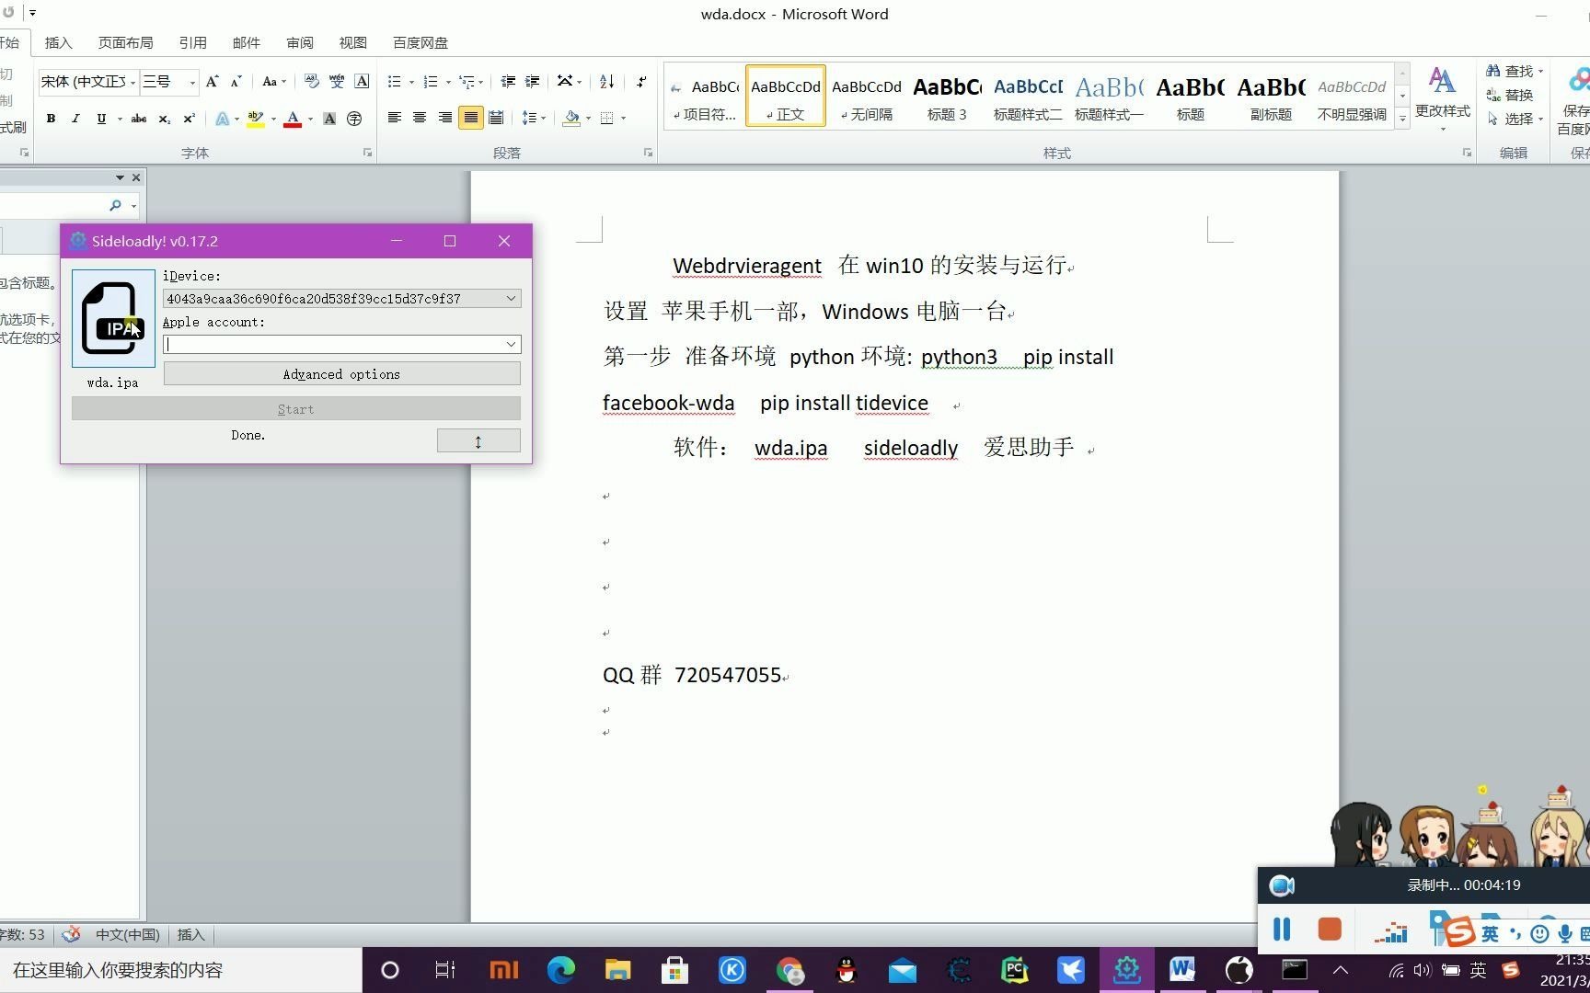The image size is (1590, 993).
Task: Open the 视图 ribbon tab
Action: (352, 43)
